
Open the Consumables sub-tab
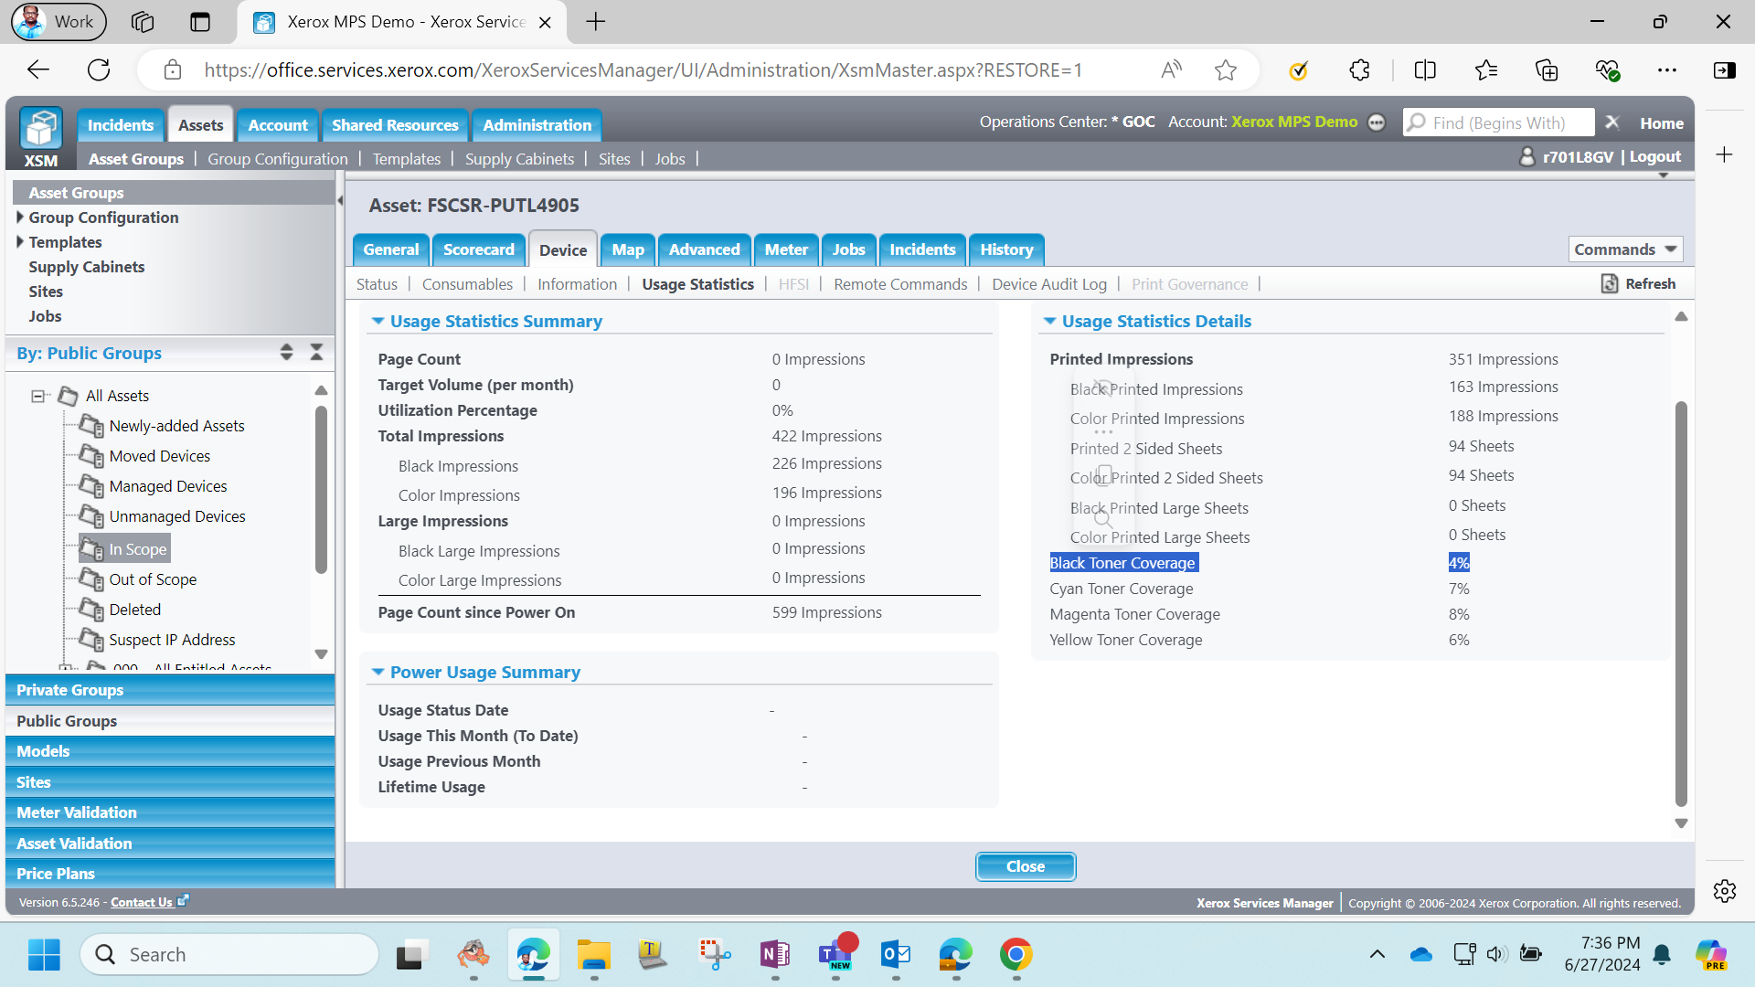(467, 284)
